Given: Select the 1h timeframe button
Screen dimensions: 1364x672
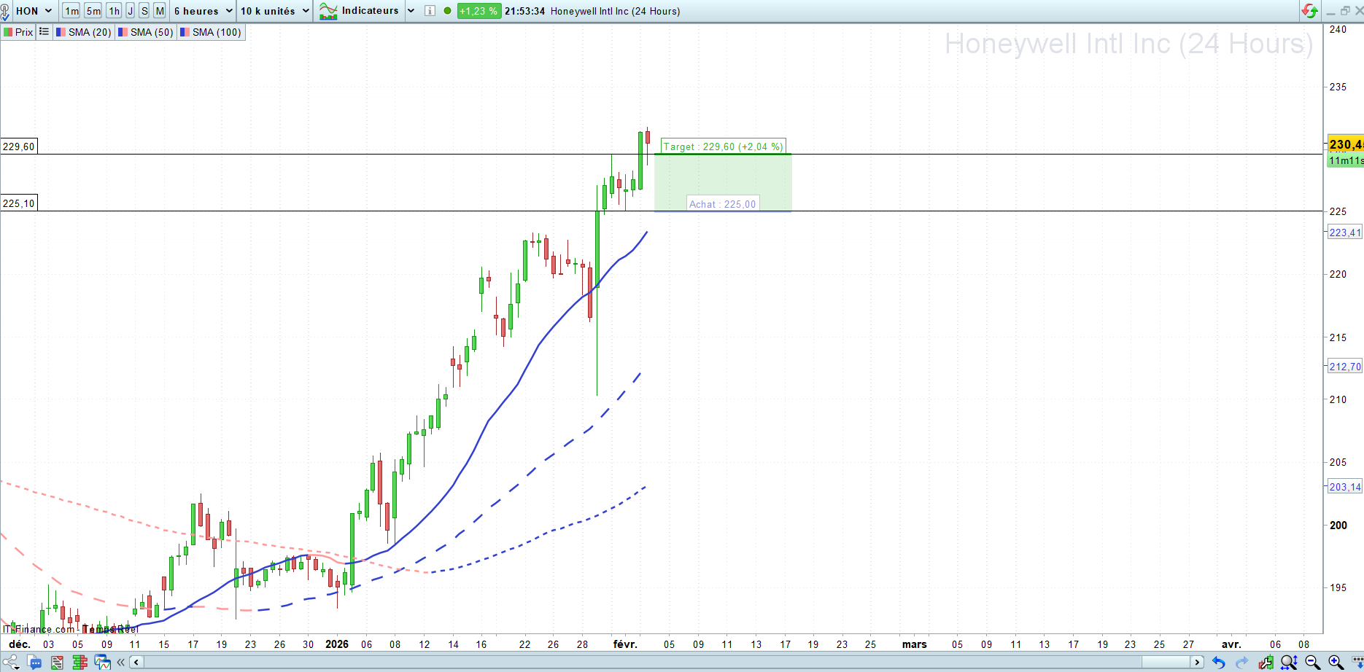Looking at the screenshot, I should [x=114, y=11].
